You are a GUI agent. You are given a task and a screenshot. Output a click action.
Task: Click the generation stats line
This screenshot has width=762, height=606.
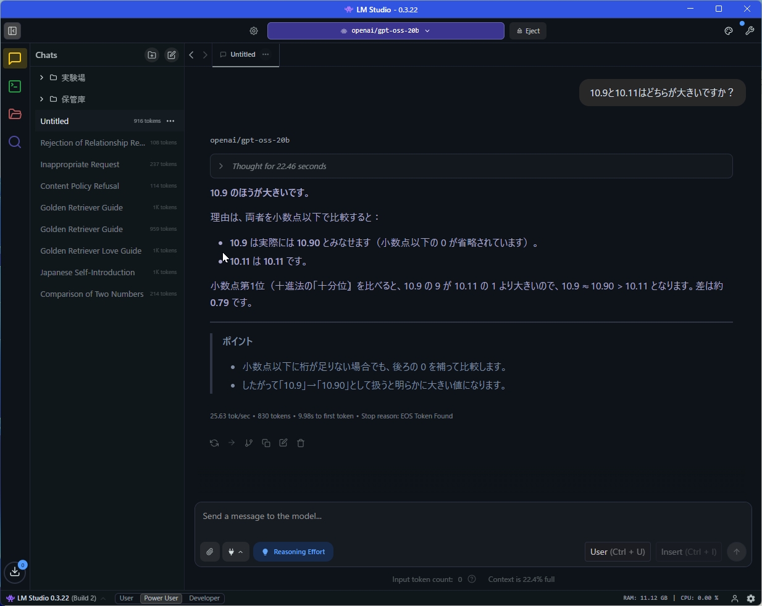click(332, 416)
